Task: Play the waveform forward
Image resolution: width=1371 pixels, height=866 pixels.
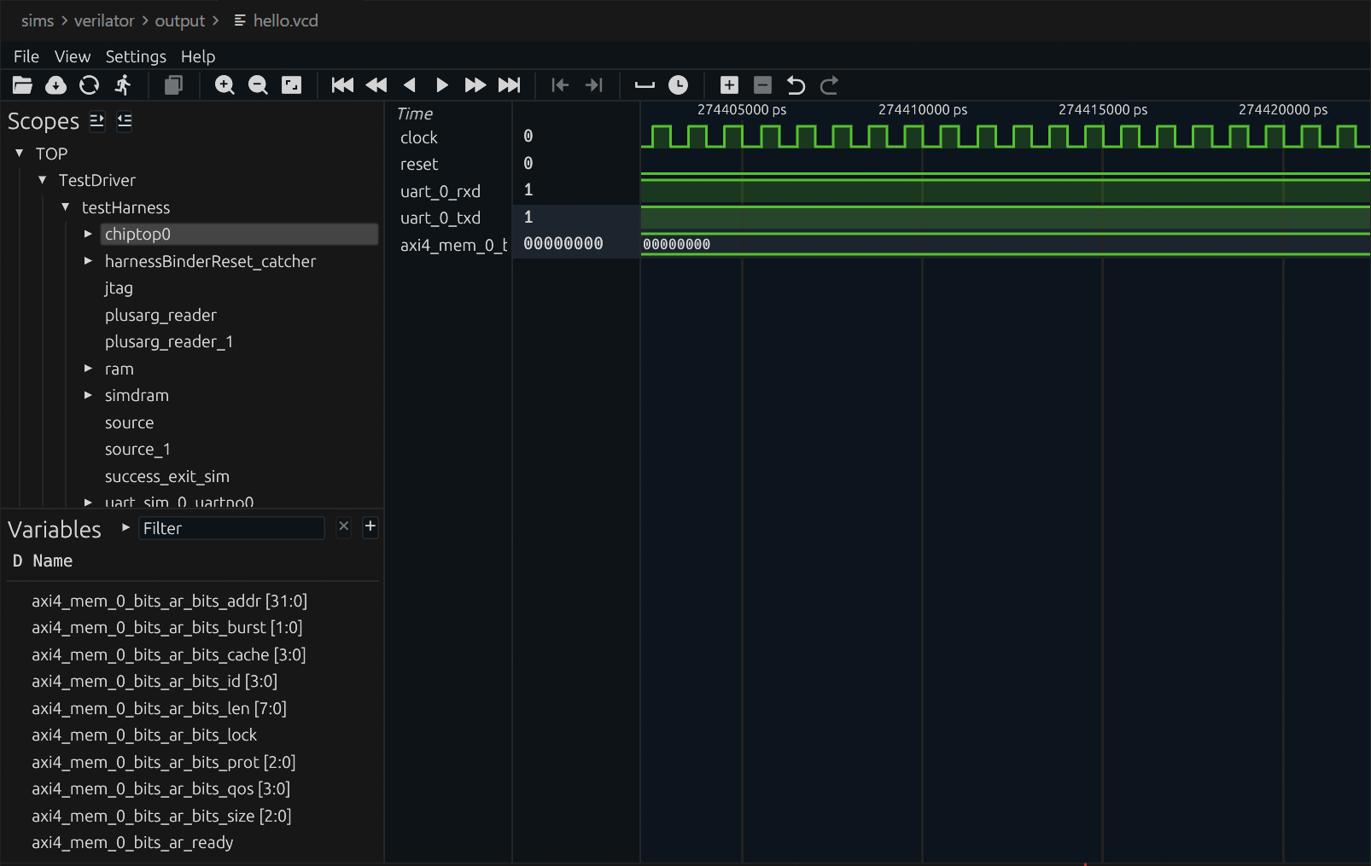Action: [x=442, y=85]
